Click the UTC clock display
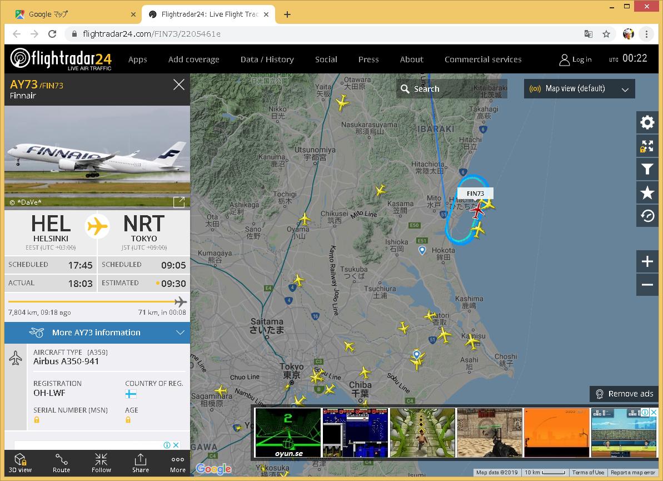663x481 pixels. point(629,58)
